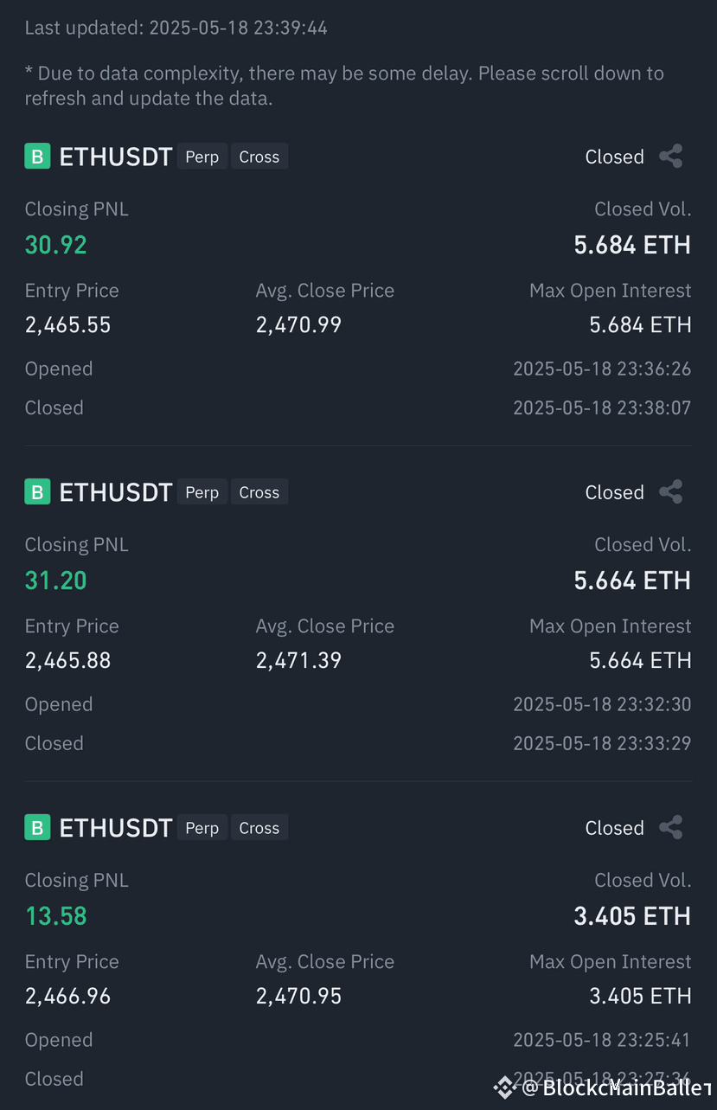Share the trade with 31.20 closing PNL

coord(671,492)
